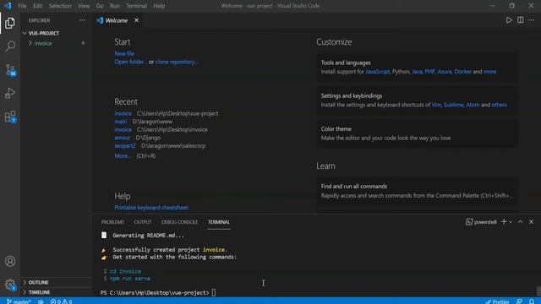541x304 pixels.
Task: Switch to the PROBLEMS panel tab
Action: (112, 222)
